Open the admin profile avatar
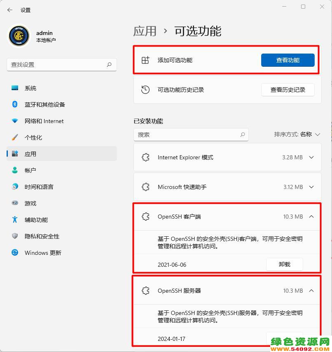The image size is (332, 352). tap(19, 36)
